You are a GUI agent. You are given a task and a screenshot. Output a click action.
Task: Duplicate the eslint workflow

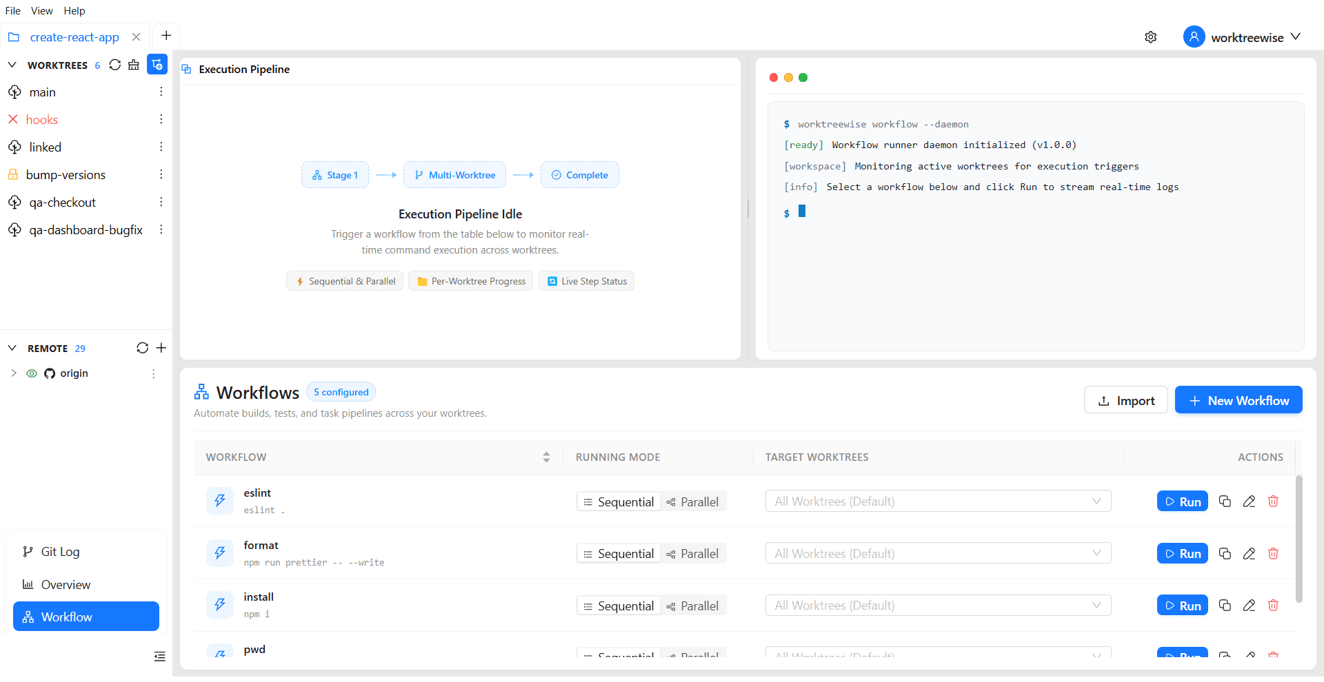click(x=1225, y=502)
